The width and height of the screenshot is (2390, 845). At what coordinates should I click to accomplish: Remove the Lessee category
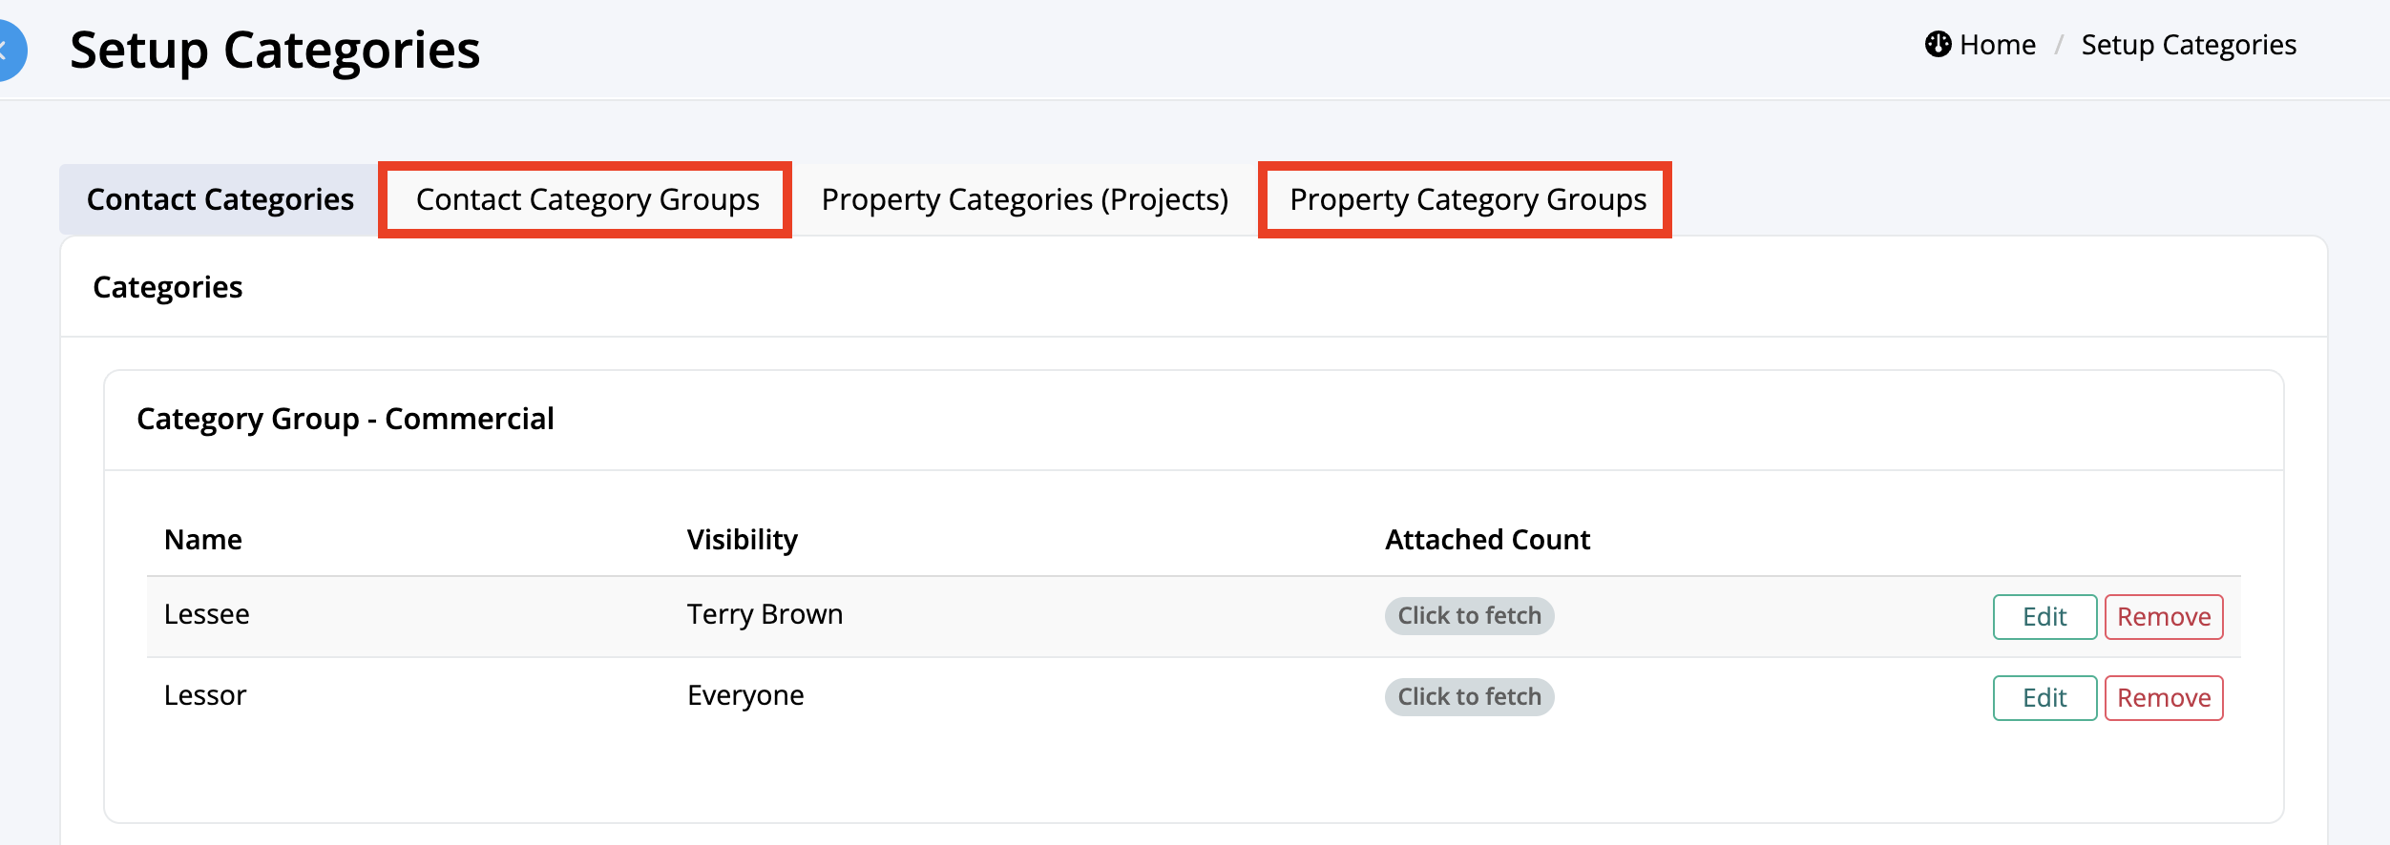tap(2163, 617)
